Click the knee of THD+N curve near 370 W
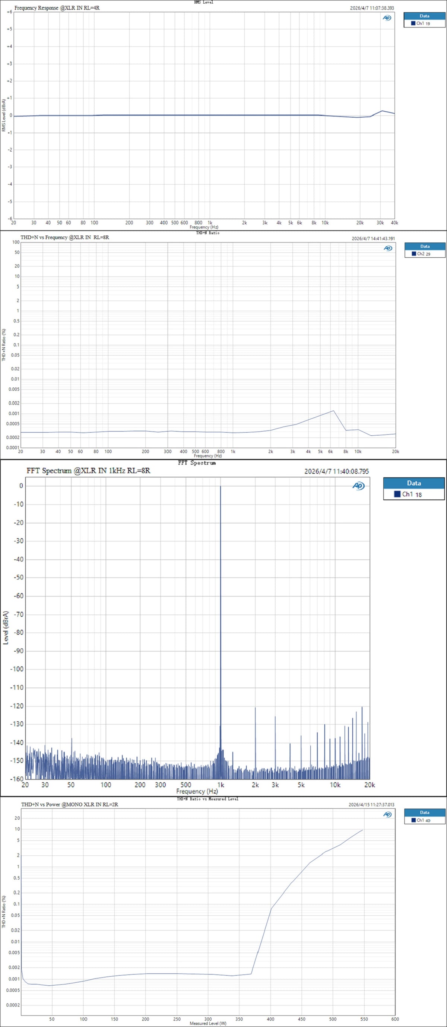The width and height of the screenshot is (447, 1027). pyautogui.click(x=251, y=974)
